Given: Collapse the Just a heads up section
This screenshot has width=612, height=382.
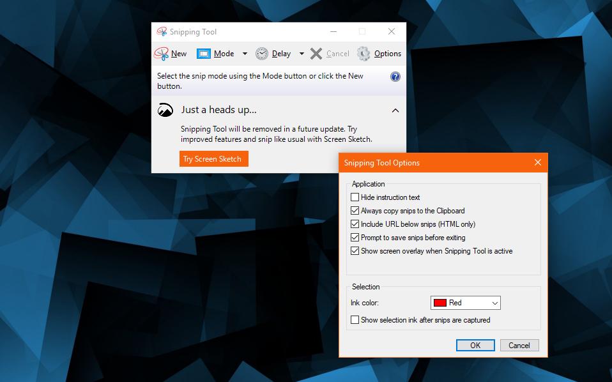Looking at the screenshot, I should (x=395, y=111).
